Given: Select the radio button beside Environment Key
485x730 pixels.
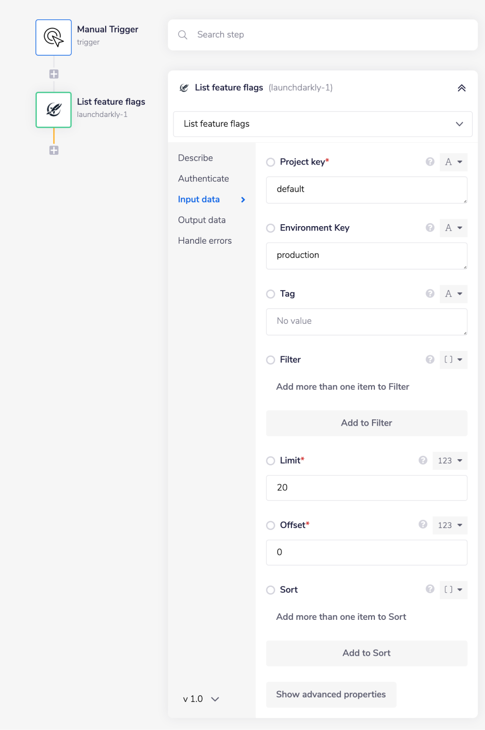Looking at the screenshot, I should tap(270, 228).
